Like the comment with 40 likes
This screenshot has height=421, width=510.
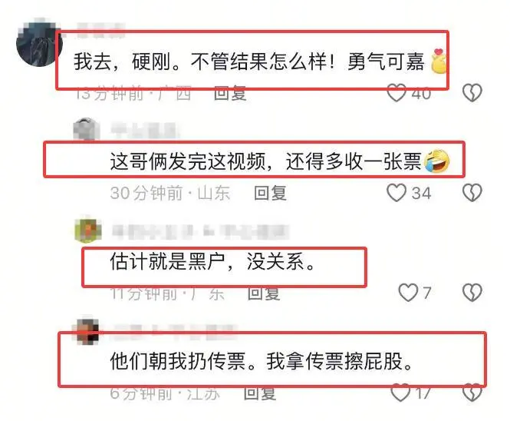click(x=396, y=93)
